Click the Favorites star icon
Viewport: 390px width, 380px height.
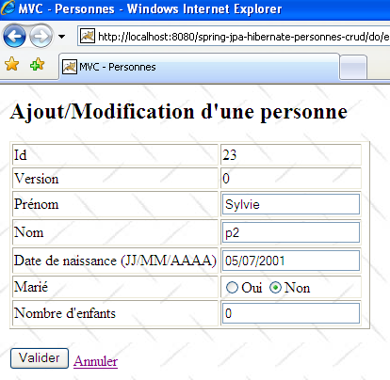pos(12,64)
